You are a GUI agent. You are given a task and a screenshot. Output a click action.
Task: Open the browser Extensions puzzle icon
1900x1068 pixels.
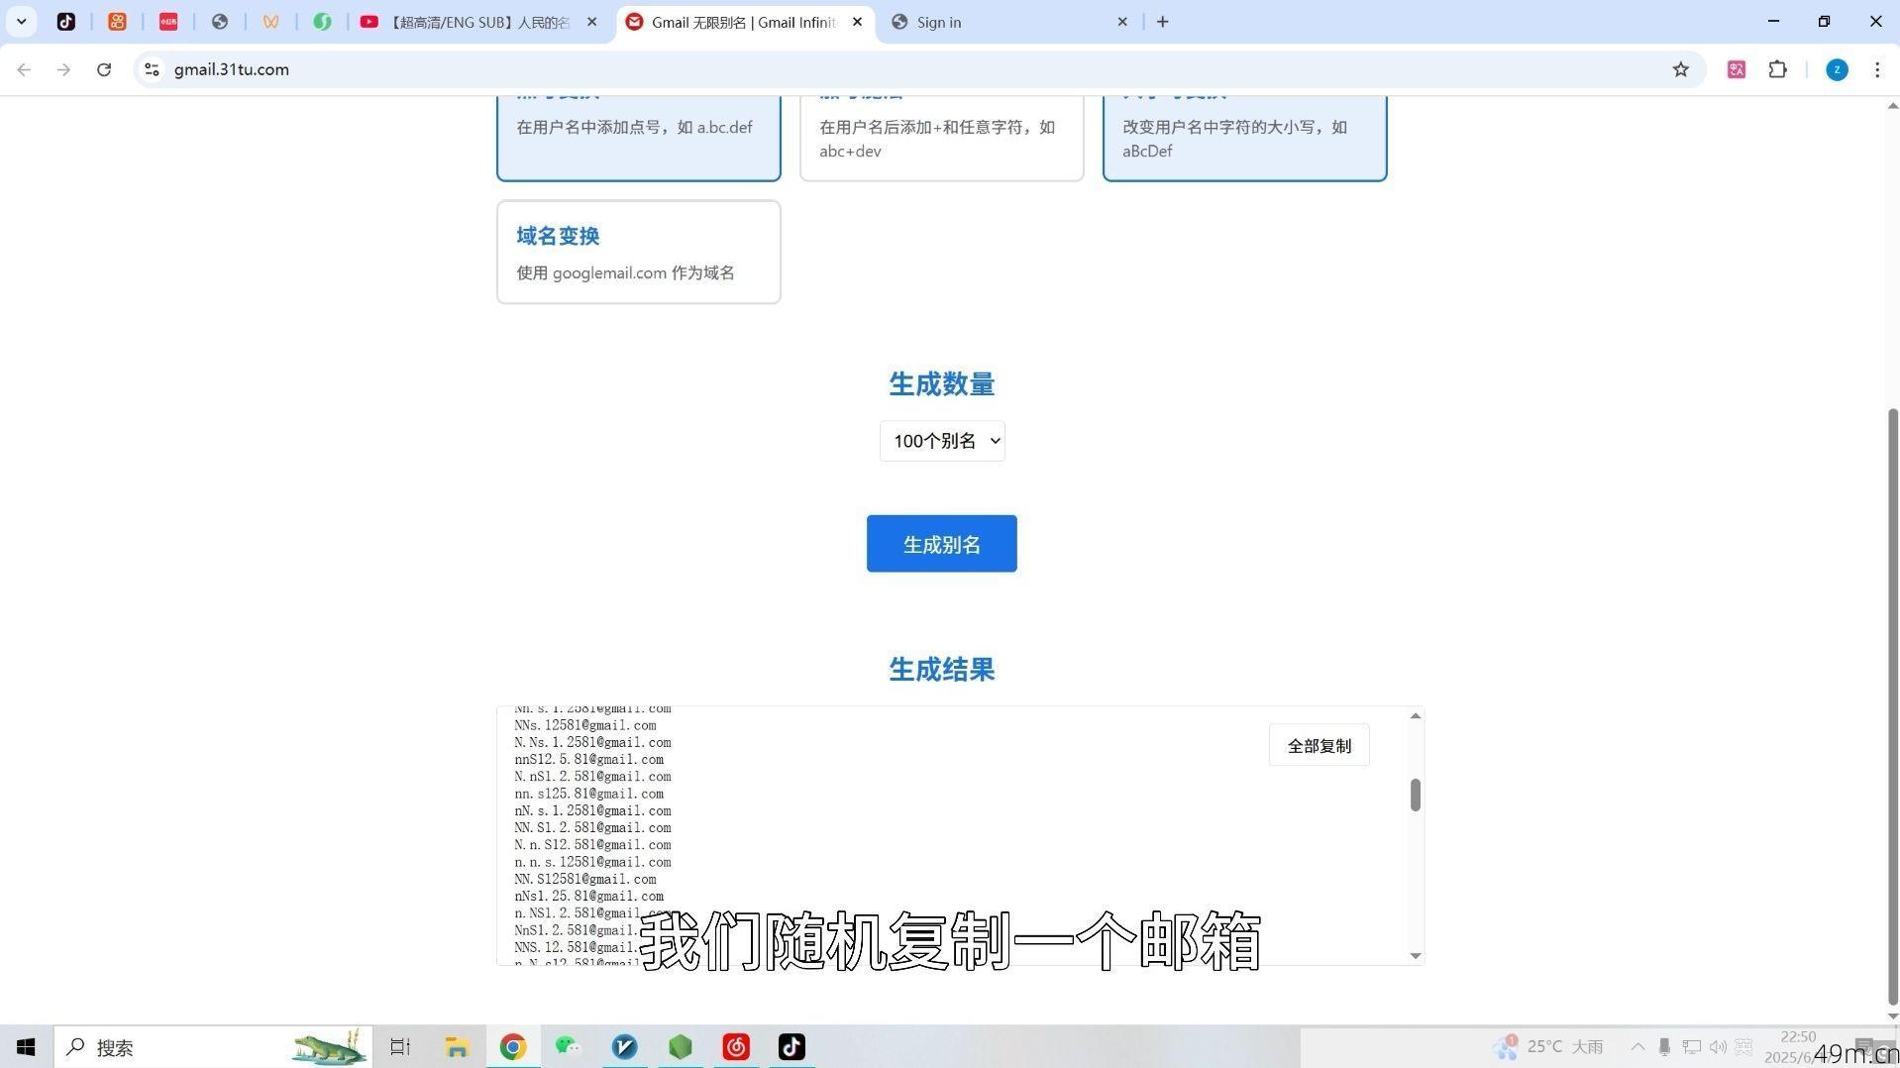tap(1777, 69)
